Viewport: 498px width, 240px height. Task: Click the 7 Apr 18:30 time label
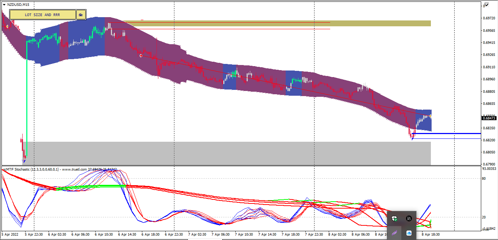(291, 234)
